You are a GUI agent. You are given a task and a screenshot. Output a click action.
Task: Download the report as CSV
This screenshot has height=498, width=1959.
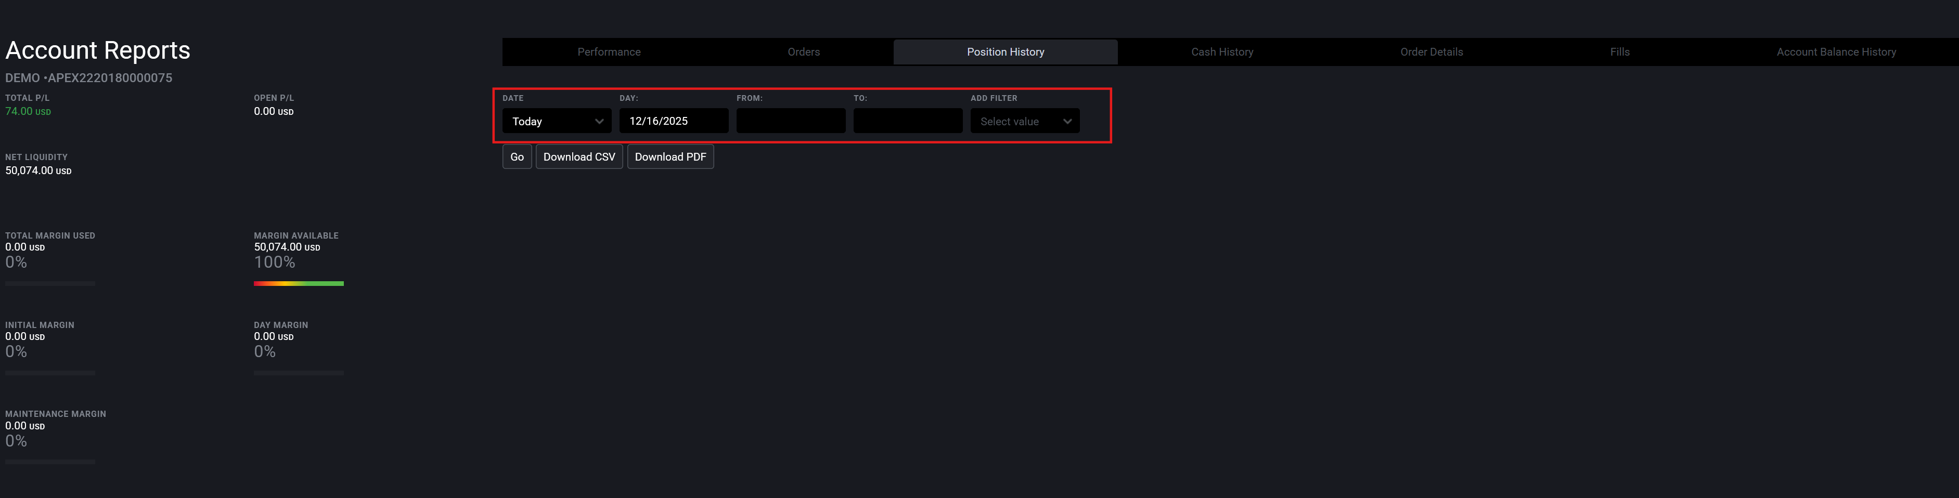[x=579, y=156]
